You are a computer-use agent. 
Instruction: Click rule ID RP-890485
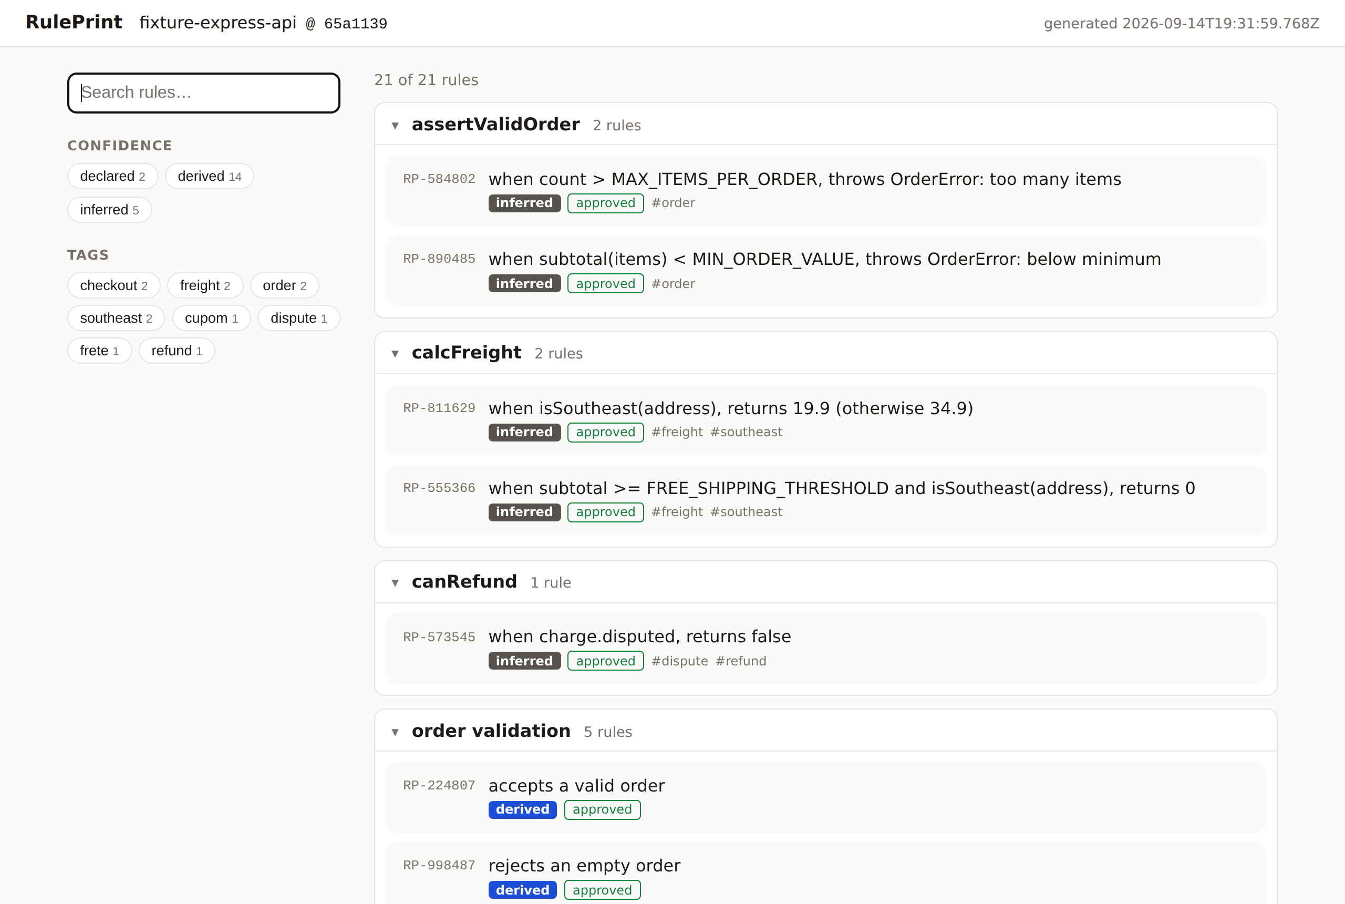click(439, 259)
